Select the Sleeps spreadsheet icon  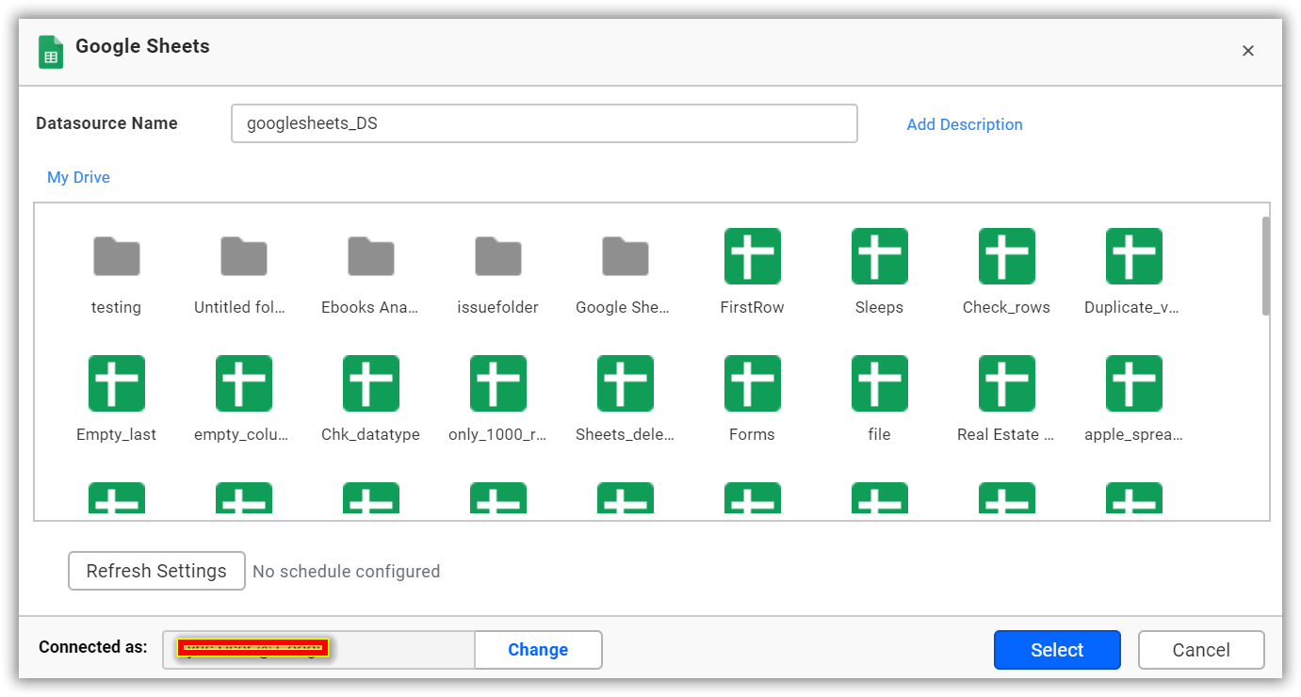point(880,256)
